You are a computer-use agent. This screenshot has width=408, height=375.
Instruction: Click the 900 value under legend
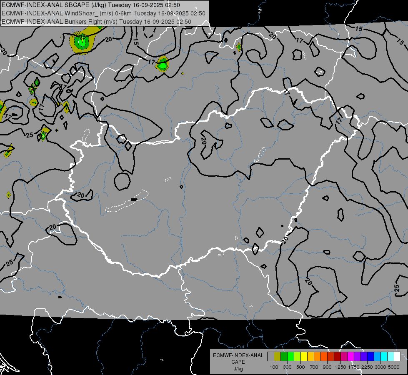pyautogui.click(x=327, y=367)
